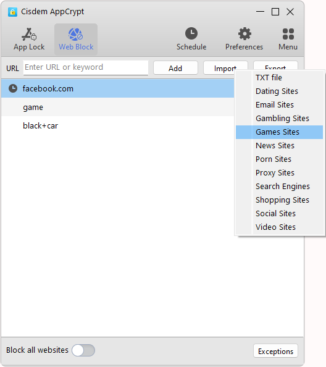Click the Cisdem AppCrypt lock logo

point(12,12)
